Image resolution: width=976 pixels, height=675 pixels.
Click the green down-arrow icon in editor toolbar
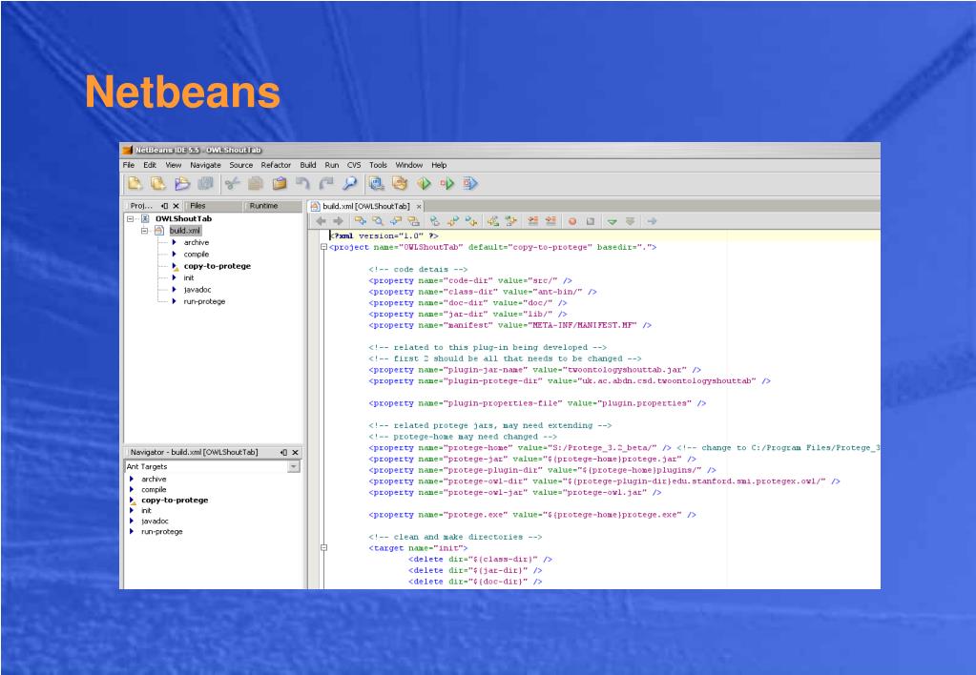[x=613, y=221]
